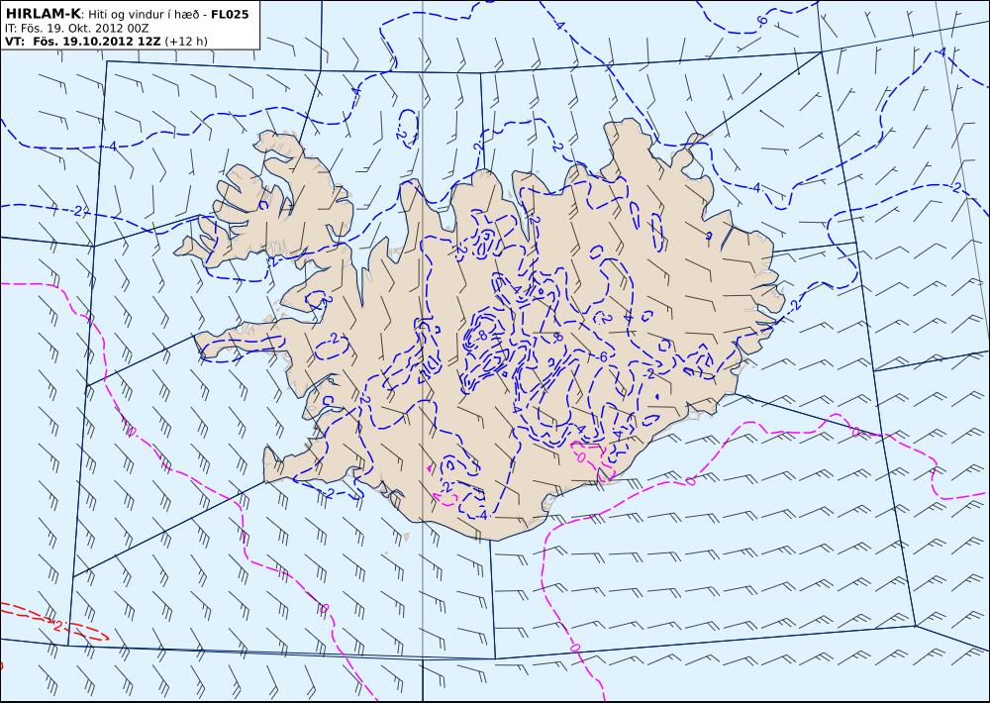Click the red dashed contour's 2 label
This screenshot has height=703, width=990.
point(56,626)
